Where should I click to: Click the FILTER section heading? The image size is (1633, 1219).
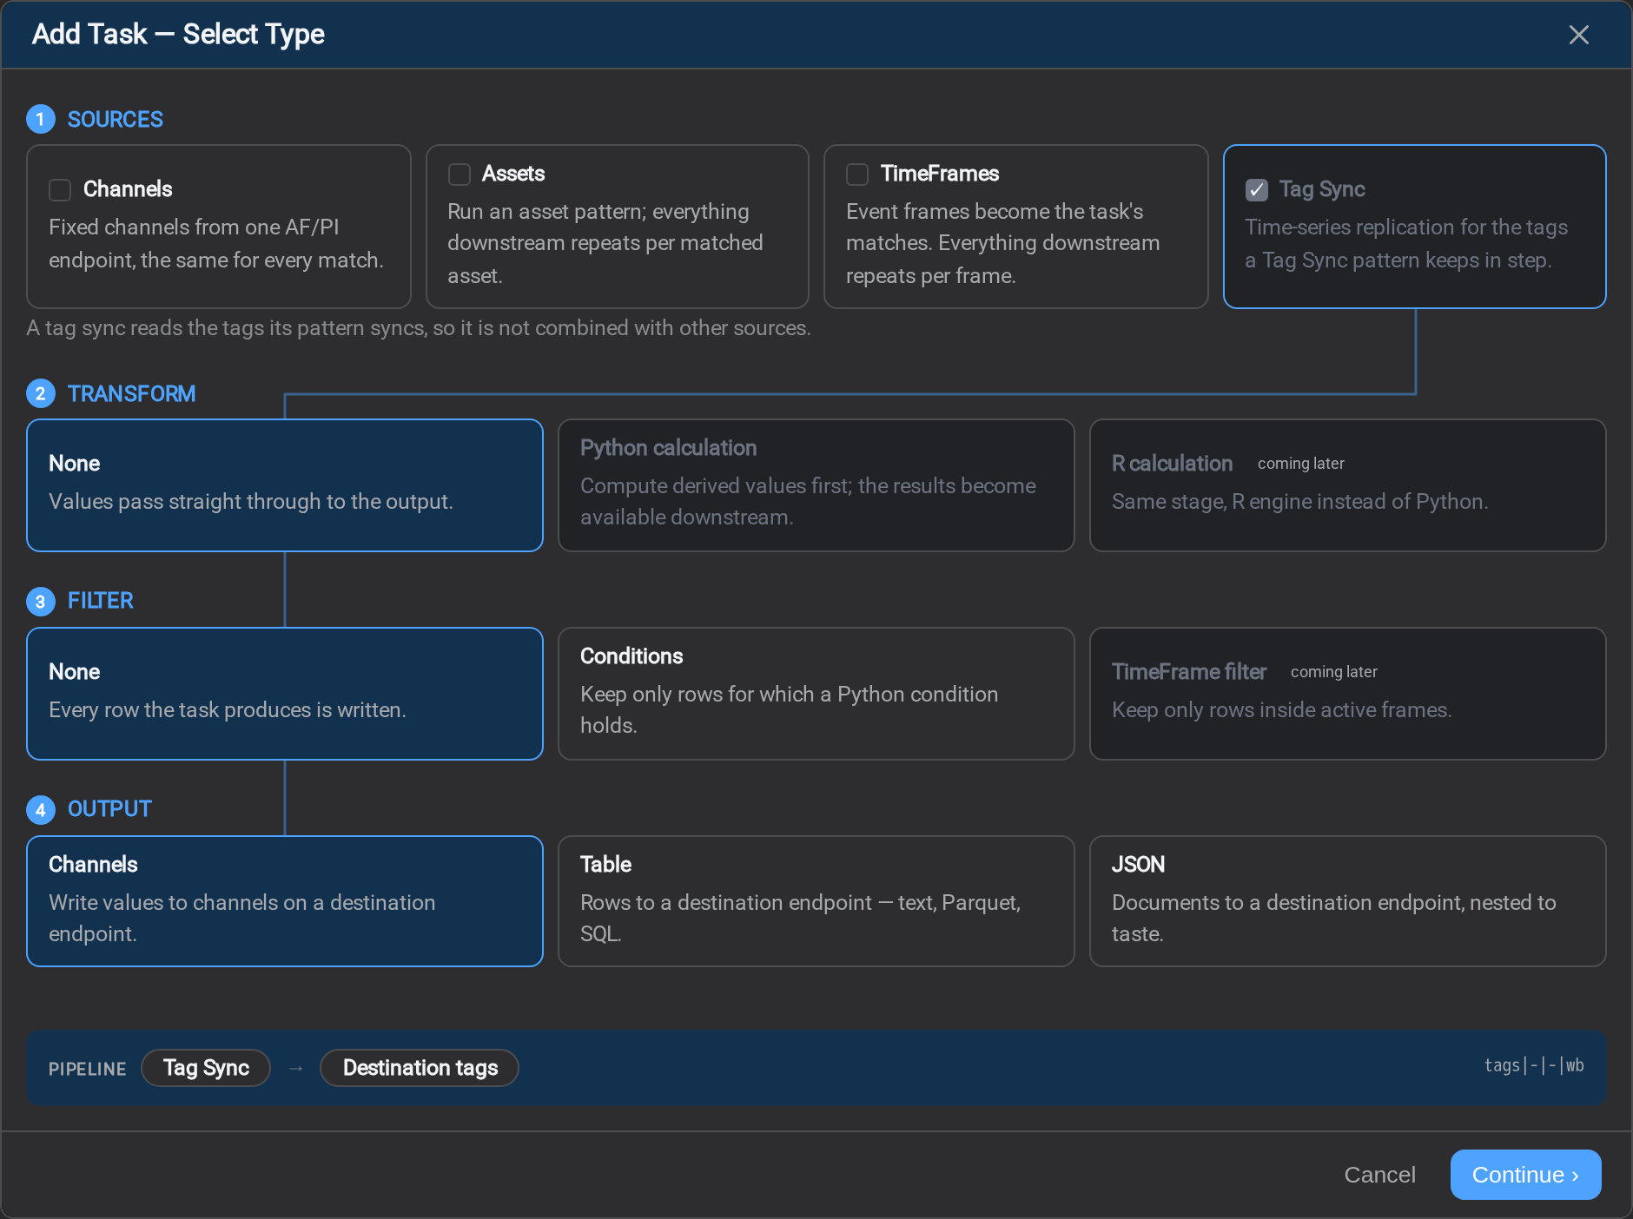coord(101,601)
